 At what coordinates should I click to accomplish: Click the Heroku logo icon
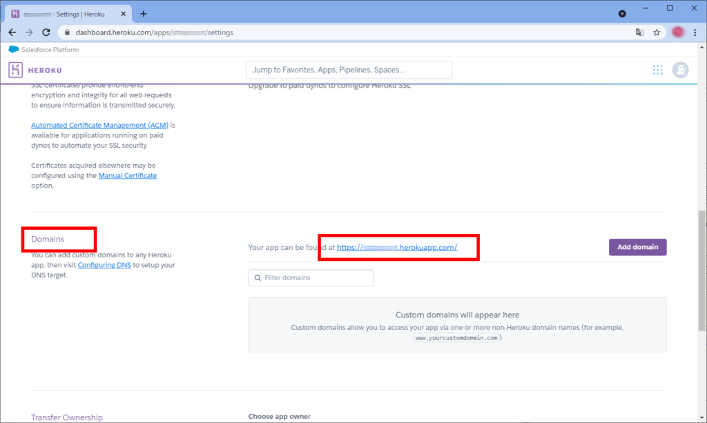click(16, 70)
